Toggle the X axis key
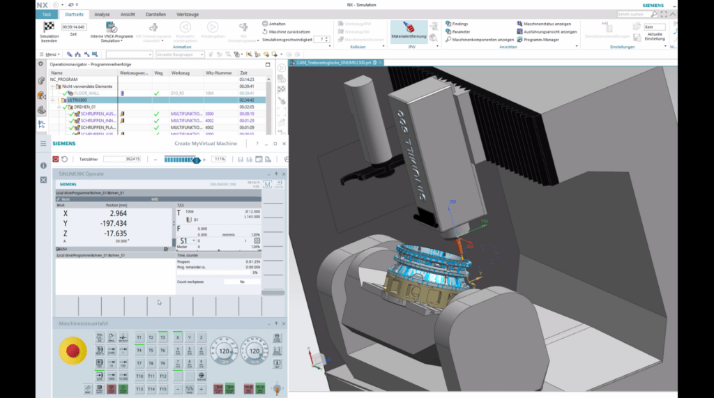714x398 pixels. click(x=178, y=337)
